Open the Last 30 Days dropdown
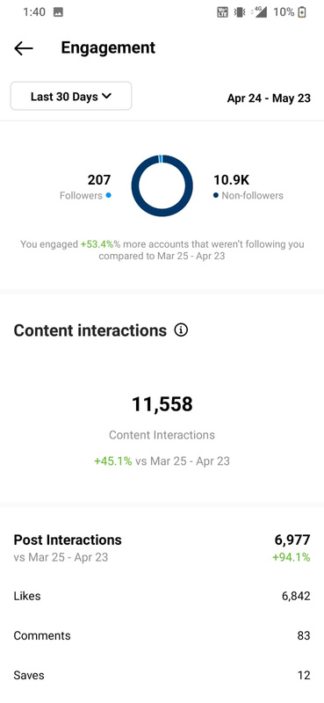 [x=71, y=96]
